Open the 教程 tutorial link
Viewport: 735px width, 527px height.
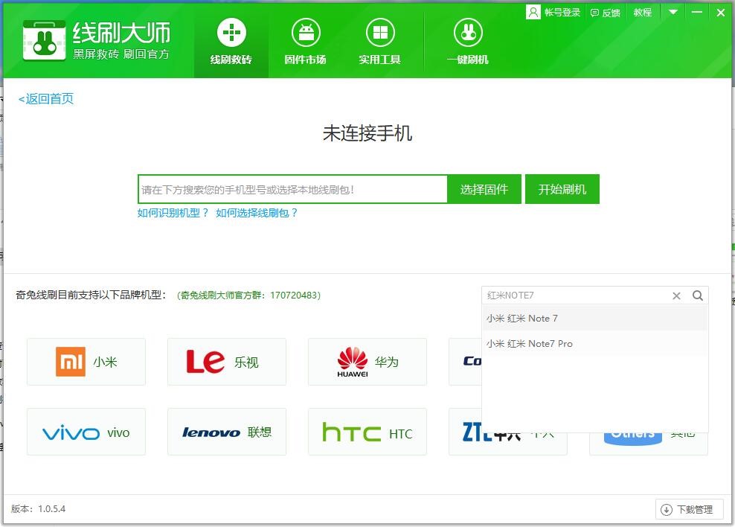pos(642,12)
